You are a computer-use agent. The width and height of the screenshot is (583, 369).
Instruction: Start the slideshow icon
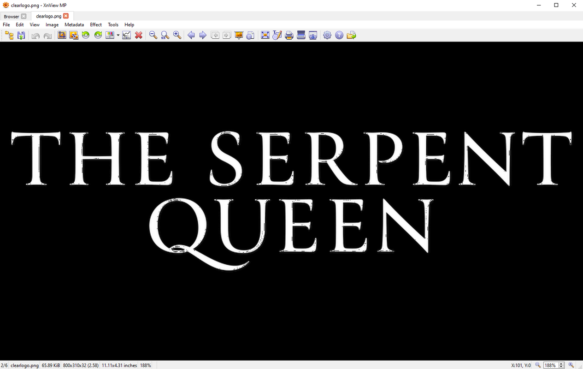click(x=239, y=36)
